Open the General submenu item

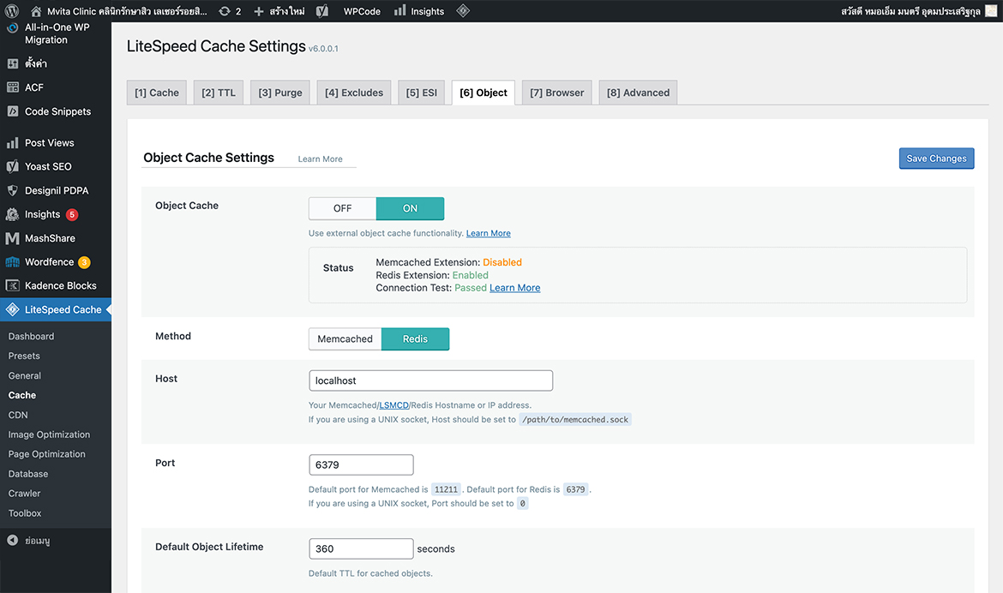pyautogui.click(x=24, y=376)
